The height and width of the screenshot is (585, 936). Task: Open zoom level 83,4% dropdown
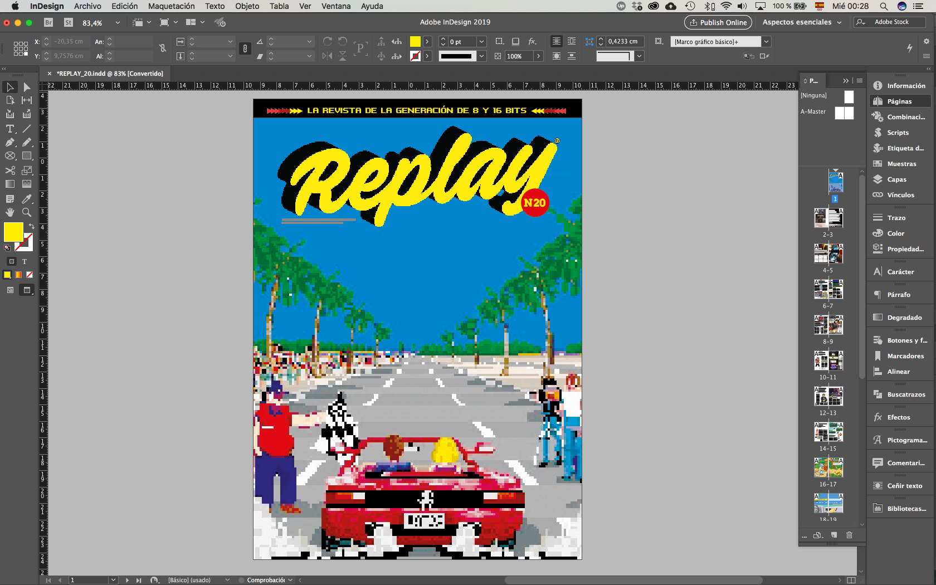(118, 23)
